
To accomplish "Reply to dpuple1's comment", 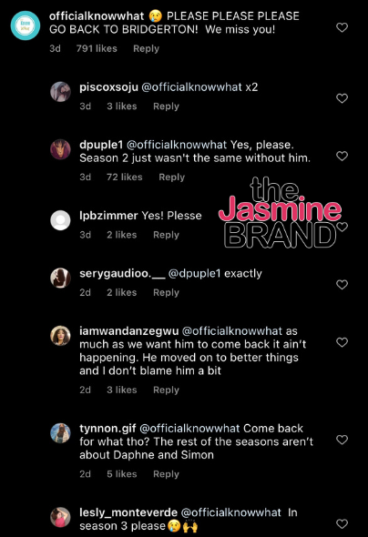I will [x=171, y=177].
